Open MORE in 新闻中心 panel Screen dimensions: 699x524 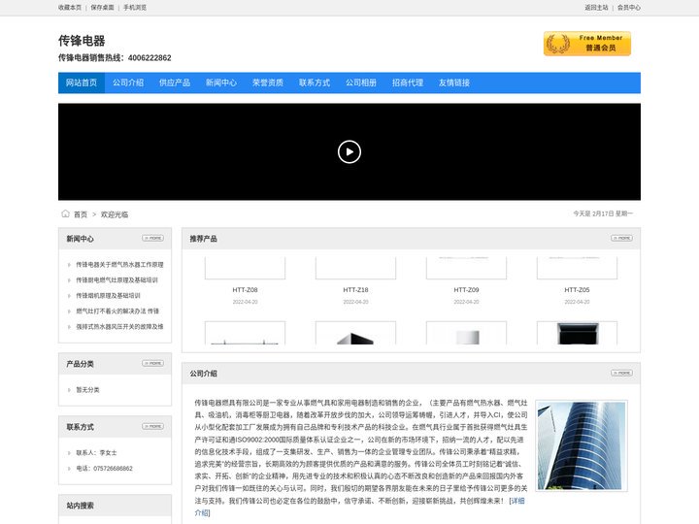pos(153,238)
